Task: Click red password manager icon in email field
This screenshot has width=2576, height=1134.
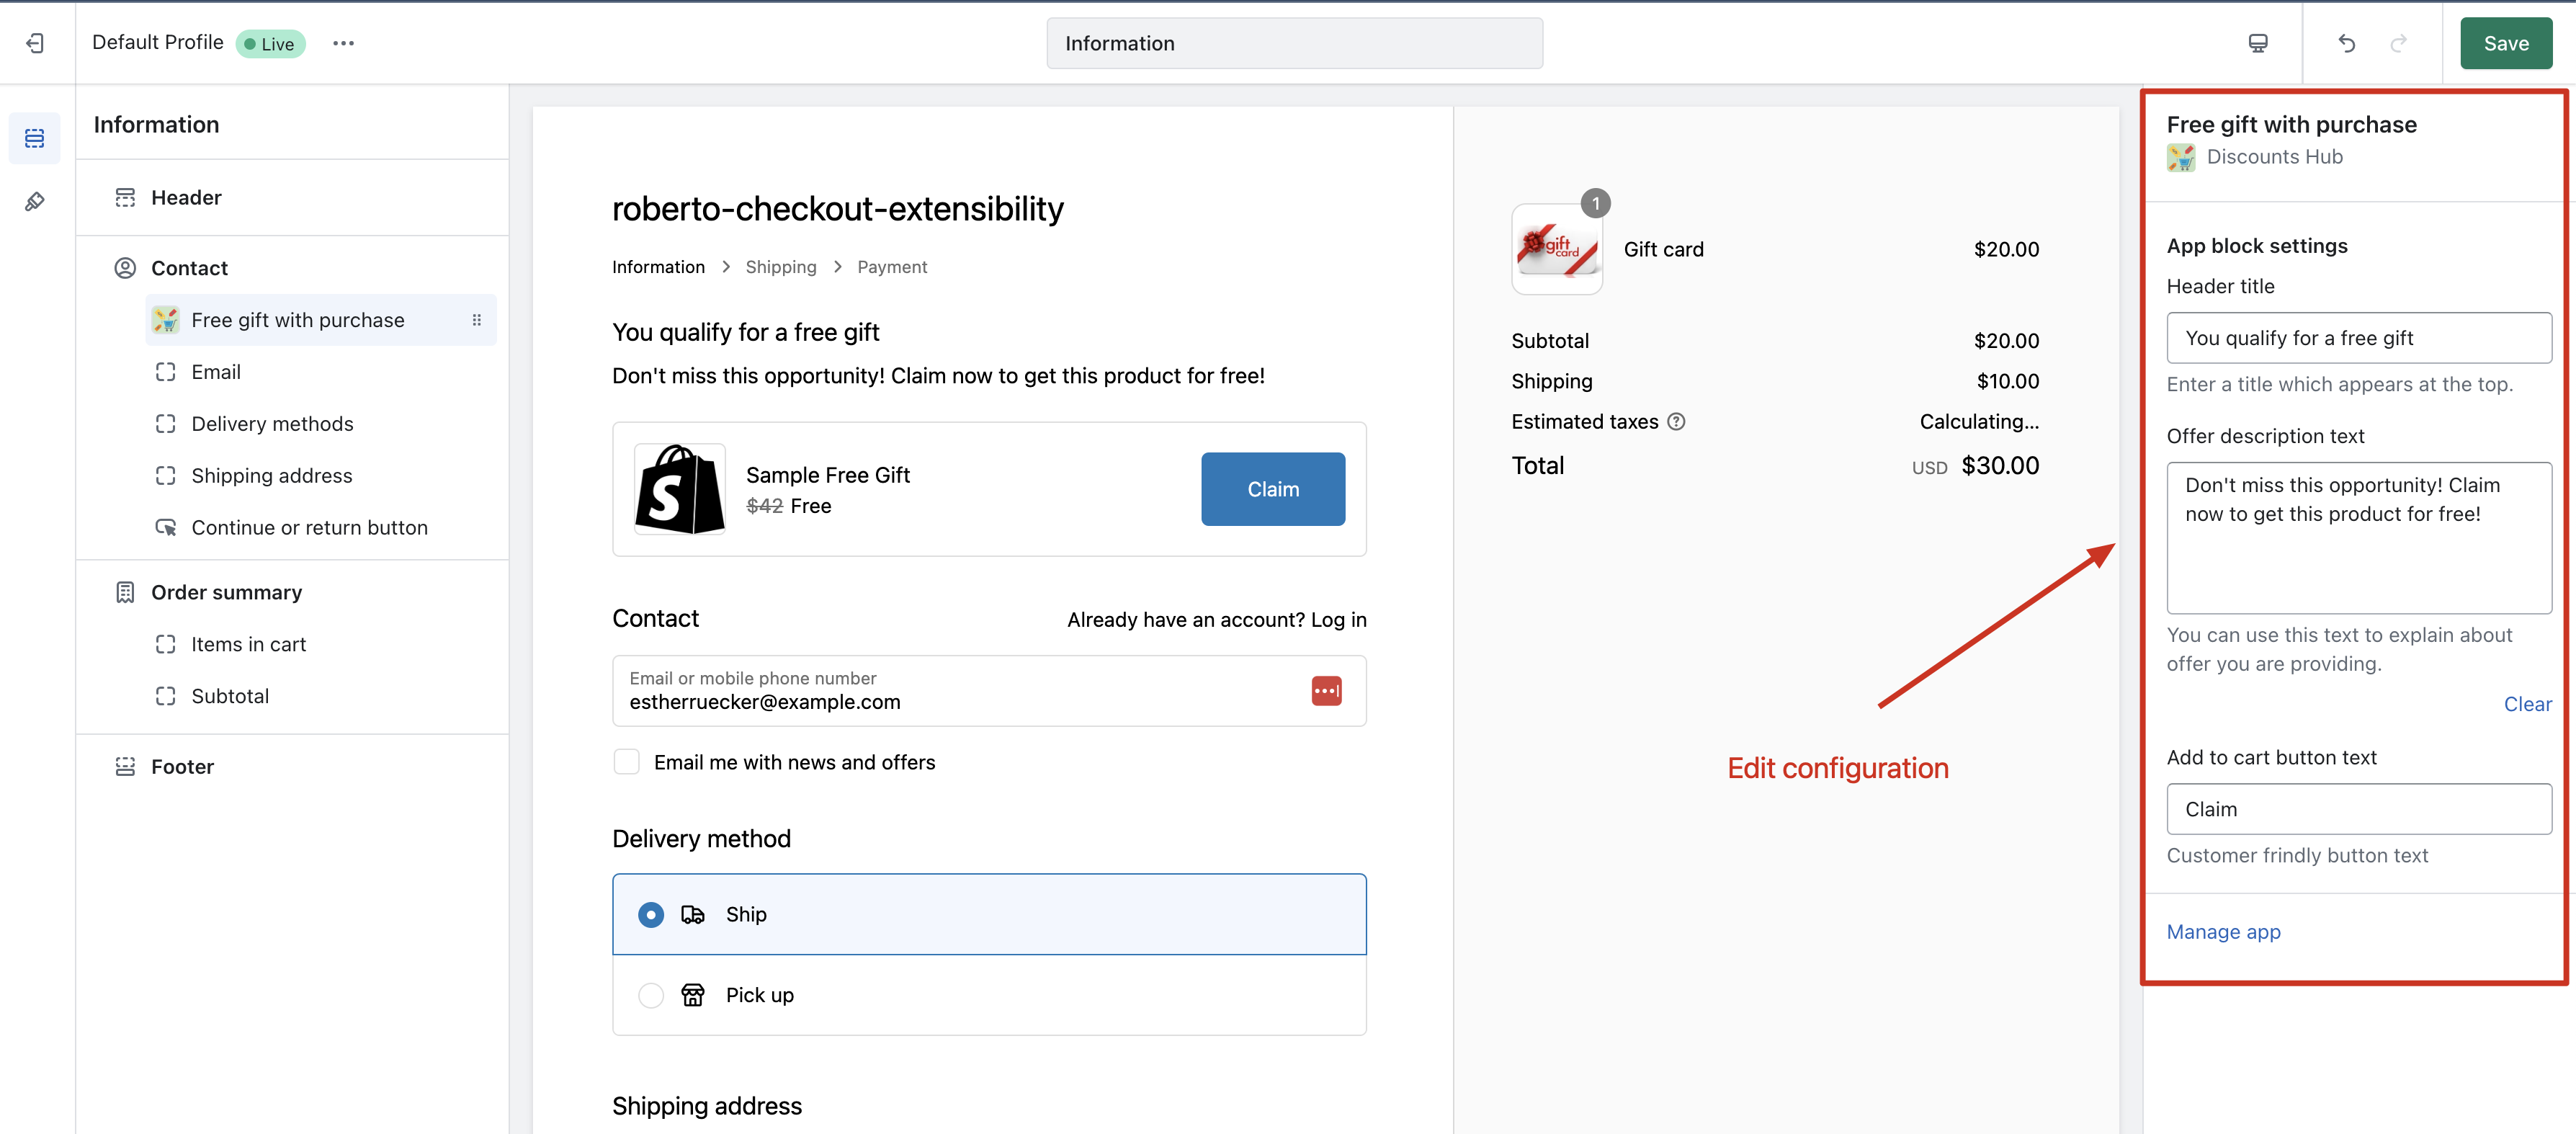Action: (x=1326, y=691)
